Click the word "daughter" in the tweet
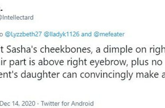 (40, 75)
